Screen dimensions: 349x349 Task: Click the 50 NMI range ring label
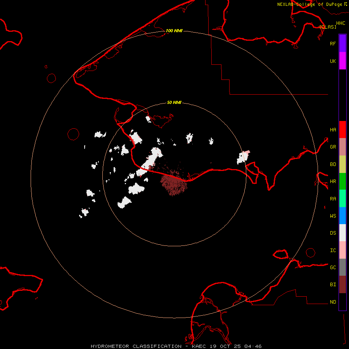coord(174,102)
